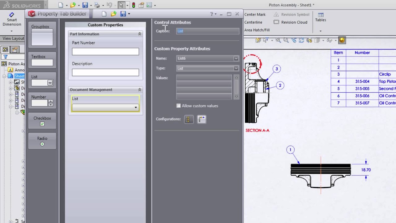Open the Type dropdown showing List
The image size is (396, 223).
click(x=236, y=68)
